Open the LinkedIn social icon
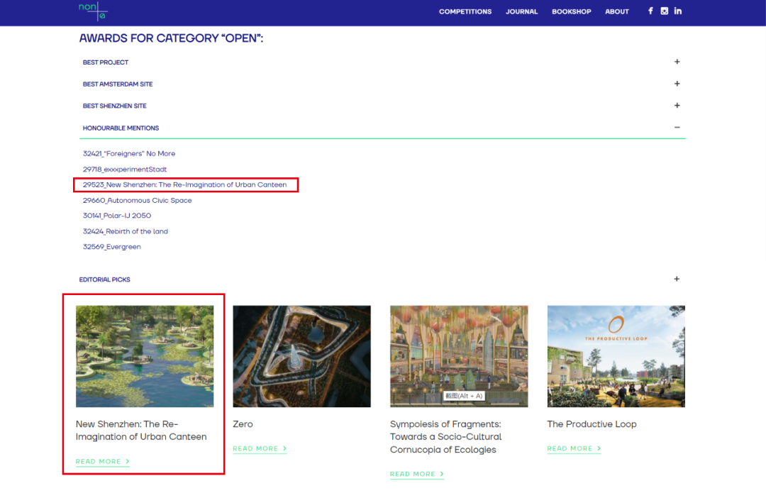 678,11
